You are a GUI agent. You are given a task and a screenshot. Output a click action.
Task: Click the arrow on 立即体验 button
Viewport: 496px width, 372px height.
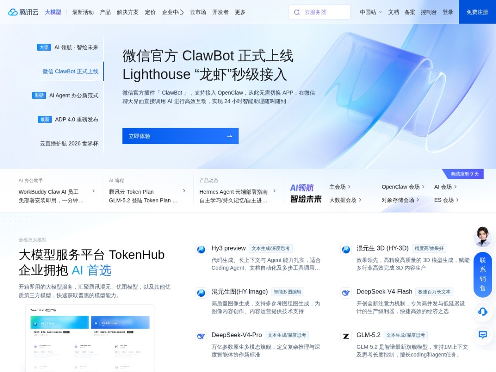pyautogui.click(x=229, y=136)
